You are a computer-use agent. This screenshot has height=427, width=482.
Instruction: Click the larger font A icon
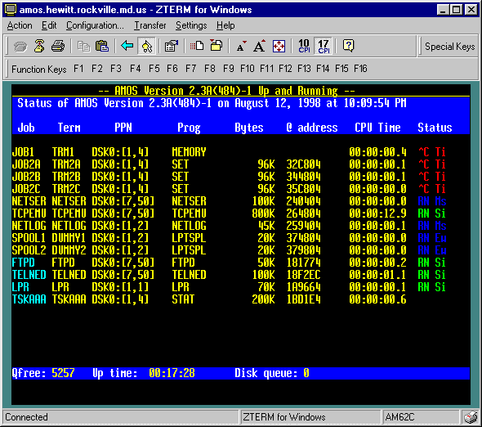pyautogui.click(x=259, y=46)
